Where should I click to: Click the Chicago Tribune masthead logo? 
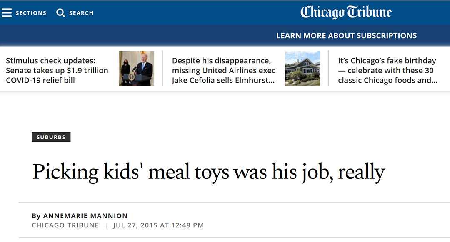346,12
